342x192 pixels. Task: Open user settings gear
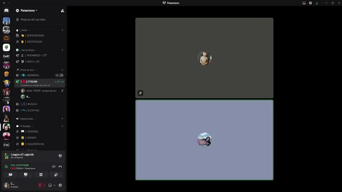[60, 185]
